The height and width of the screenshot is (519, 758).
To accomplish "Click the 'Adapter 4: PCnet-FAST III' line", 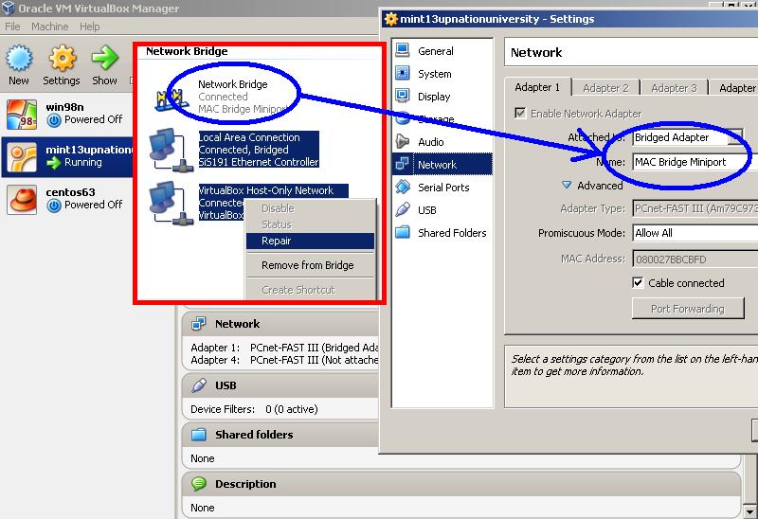I will coord(284,360).
